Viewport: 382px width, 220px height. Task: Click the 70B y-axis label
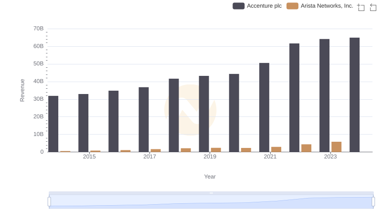point(39,29)
